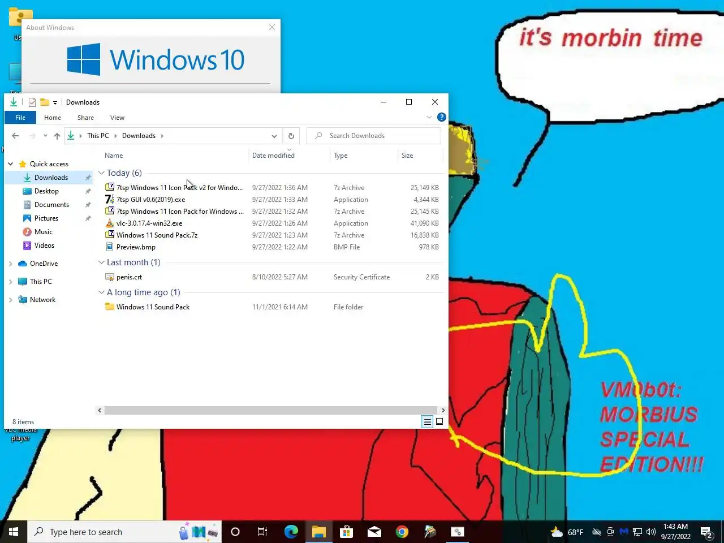Open the taskbar clock showing 1:43 AM

[x=675, y=532]
